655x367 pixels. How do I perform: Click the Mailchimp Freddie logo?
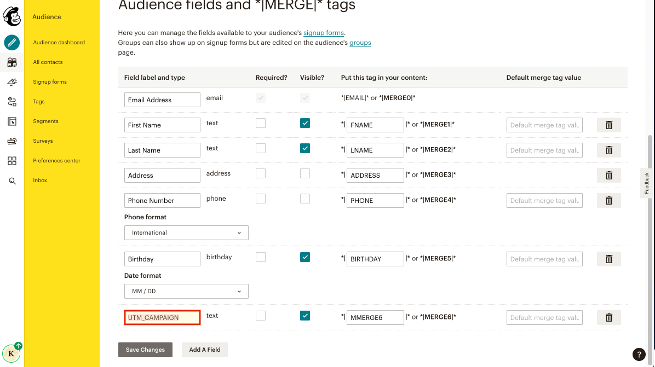12,16
